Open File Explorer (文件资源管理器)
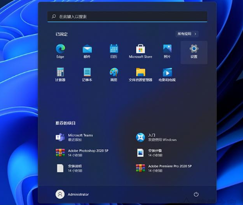This screenshot has width=243, height=205. pyautogui.click(x=140, y=72)
